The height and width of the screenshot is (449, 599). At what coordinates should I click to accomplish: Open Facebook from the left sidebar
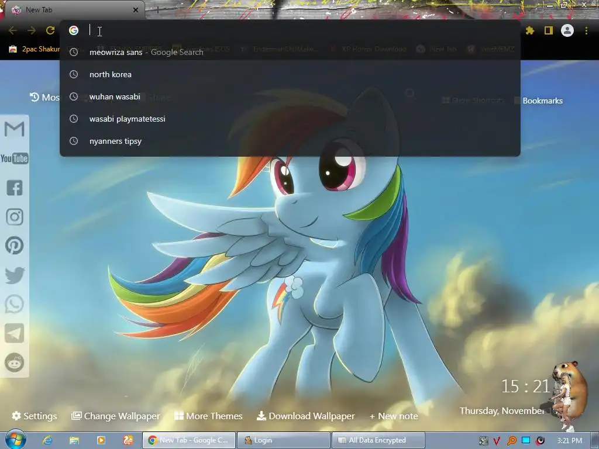pyautogui.click(x=15, y=188)
